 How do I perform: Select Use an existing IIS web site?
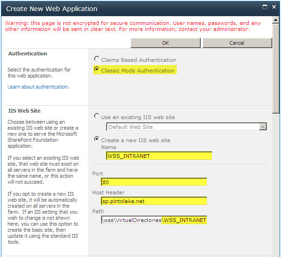coord(96,116)
